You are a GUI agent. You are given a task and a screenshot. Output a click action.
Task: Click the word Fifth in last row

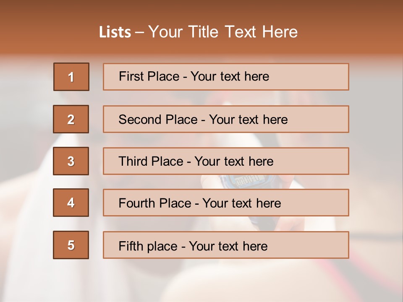[x=131, y=246]
